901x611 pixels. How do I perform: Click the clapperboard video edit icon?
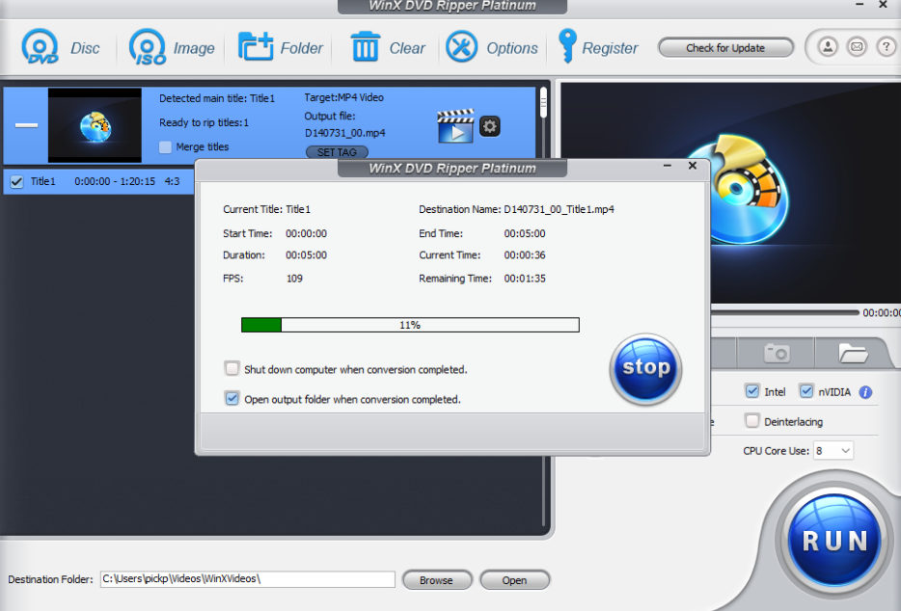point(455,125)
